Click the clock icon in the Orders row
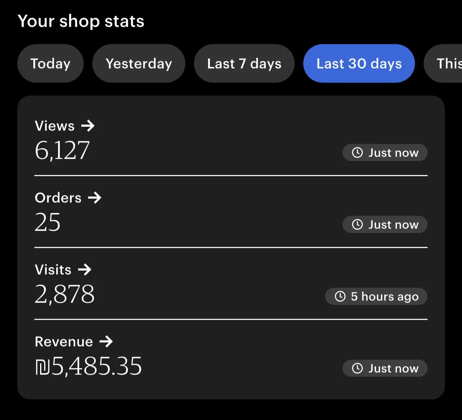Viewport: 462px width, 420px height. 357,225
